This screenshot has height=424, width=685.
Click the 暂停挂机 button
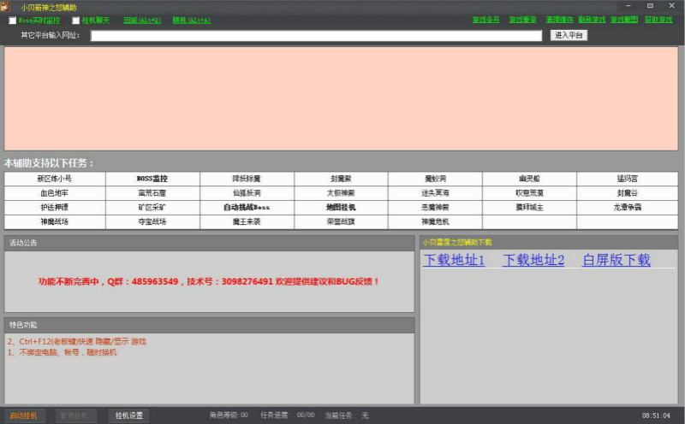76,415
